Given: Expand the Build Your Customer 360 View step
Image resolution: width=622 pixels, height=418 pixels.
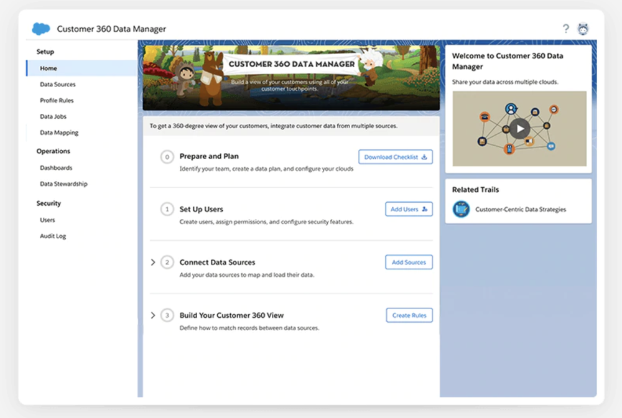Looking at the screenshot, I should click(153, 315).
